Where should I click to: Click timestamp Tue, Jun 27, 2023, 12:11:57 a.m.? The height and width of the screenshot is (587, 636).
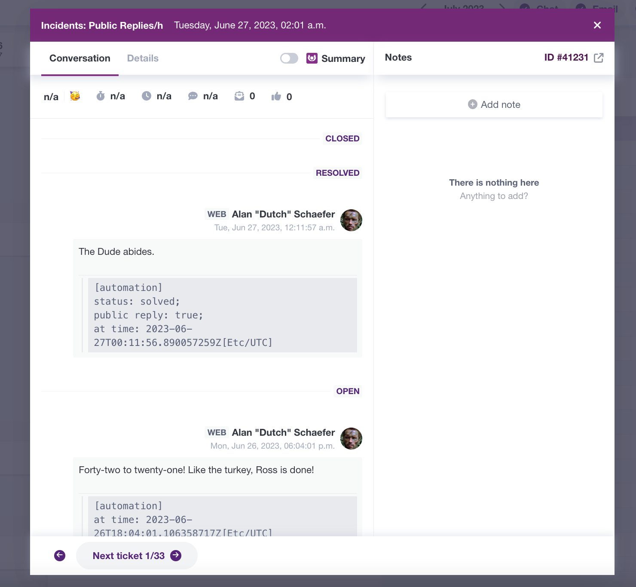275,228
